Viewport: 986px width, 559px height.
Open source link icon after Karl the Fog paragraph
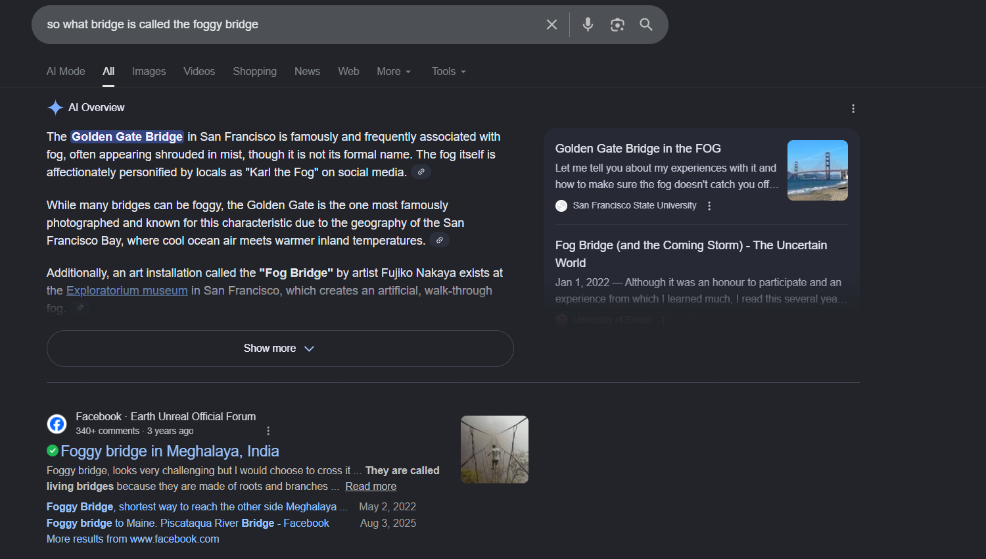click(x=421, y=172)
